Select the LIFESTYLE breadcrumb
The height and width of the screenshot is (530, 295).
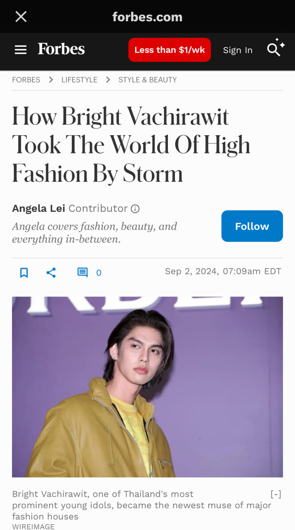click(x=79, y=80)
